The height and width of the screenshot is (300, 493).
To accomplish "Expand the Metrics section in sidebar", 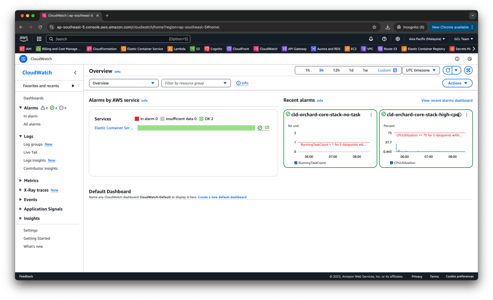I will (x=31, y=180).
